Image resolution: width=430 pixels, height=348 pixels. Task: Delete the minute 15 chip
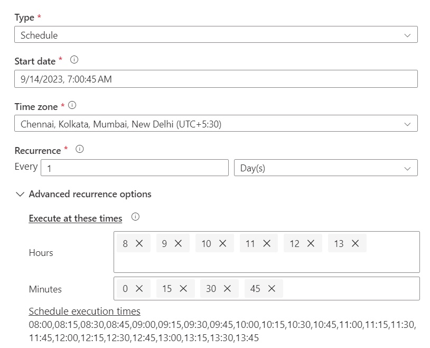pyautogui.click(x=183, y=289)
